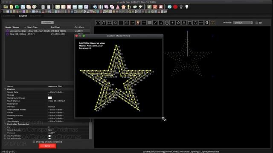273x153 pixels.
Task: Edit Model Data via Click To Edit
Action: (x=56, y=92)
